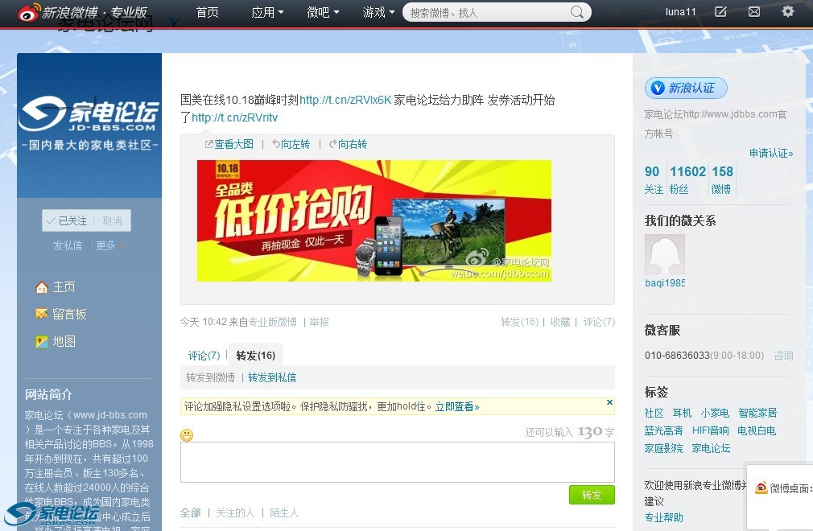Filter reposts by 陌生人
Image resolution: width=813 pixels, height=531 pixels.
click(284, 512)
